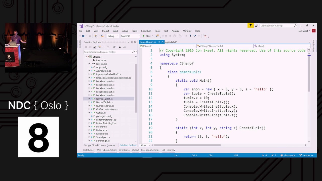This screenshot has width=322, height=181.
Task: Click the Navigate Backward arrow icon
Action: click(x=83, y=36)
